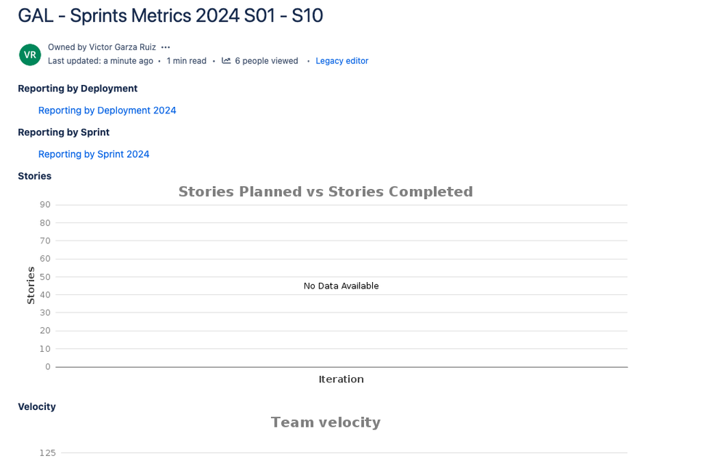The height and width of the screenshot is (471, 726).
Task: Open the '6 people viewed' analytics
Action: 266,60
